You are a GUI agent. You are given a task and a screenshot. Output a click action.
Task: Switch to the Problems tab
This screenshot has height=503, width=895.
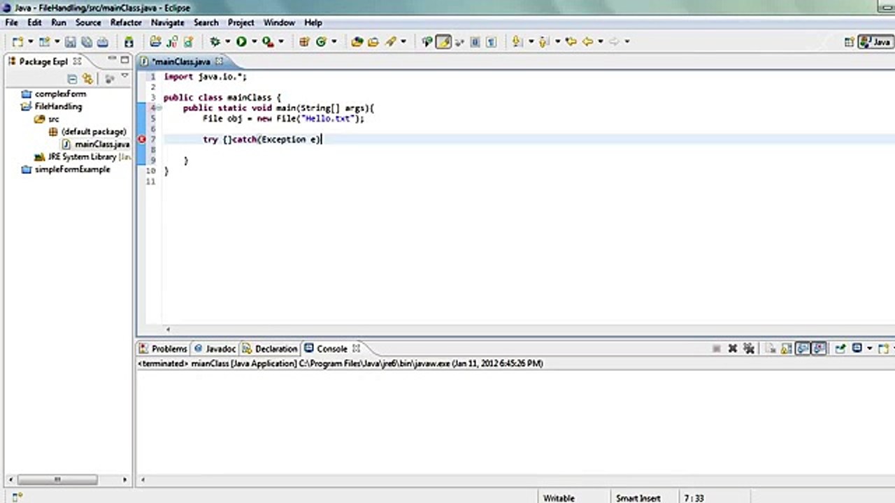163,349
